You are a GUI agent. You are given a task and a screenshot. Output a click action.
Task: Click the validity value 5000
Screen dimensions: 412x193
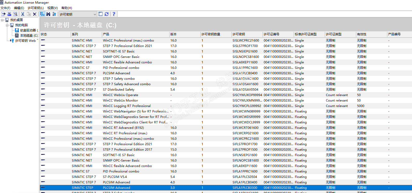[361, 106]
